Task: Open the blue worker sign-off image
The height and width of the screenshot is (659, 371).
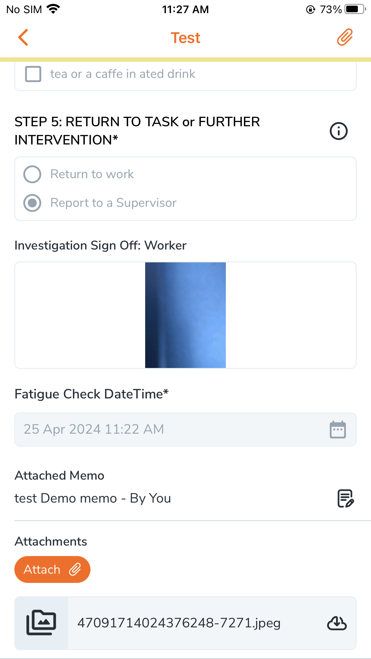Action: click(185, 315)
